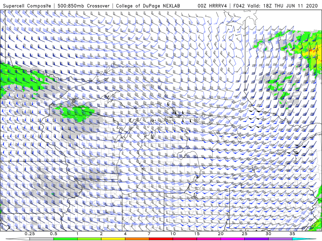Click 'College of DuPage NEXLAB' header text
Image resolution: width=322 pixels, height=241 pixels.
(148, 6)
